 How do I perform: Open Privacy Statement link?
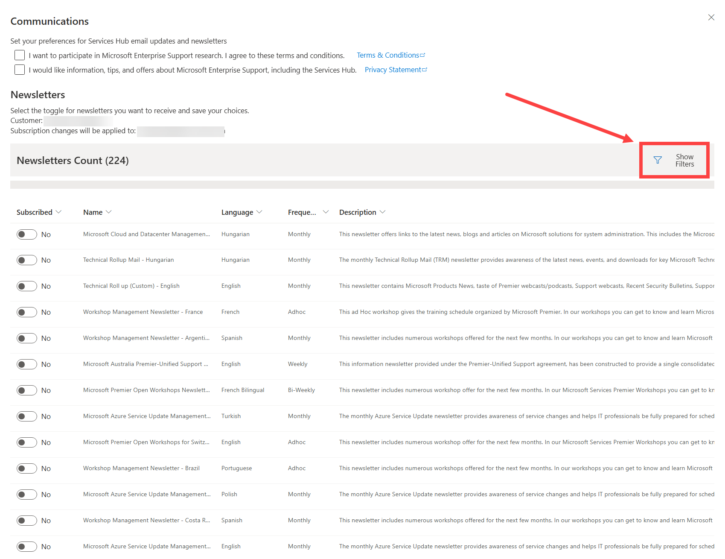(x=396, y=70)
